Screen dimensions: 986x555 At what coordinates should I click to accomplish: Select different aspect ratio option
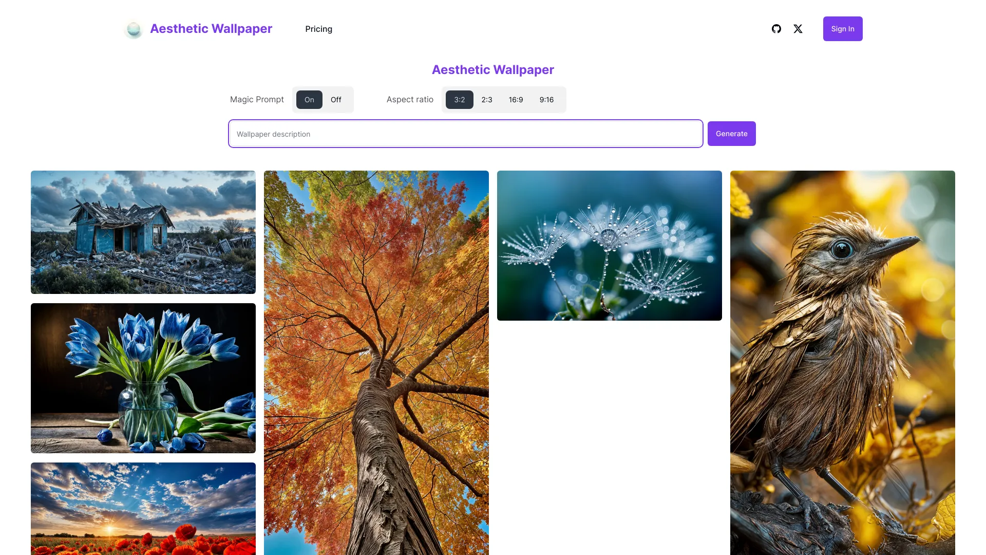tap(486, 100)
